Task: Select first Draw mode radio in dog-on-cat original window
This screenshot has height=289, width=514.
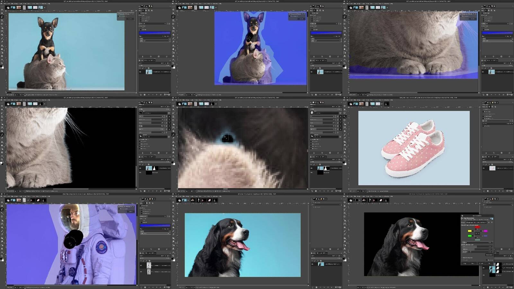Action: pos(140,17)
